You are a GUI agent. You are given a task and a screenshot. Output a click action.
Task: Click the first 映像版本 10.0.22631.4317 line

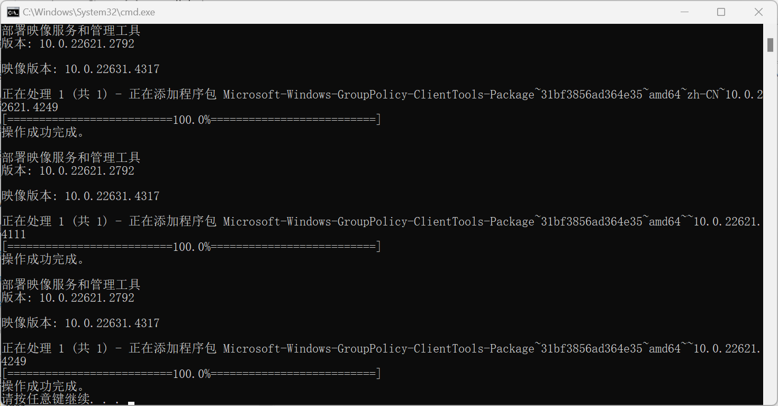[x=80, y=69]
